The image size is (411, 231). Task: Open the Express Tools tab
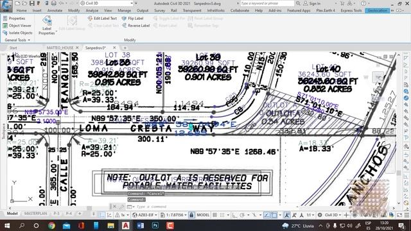pyautogui.click(x=351, y=10)
